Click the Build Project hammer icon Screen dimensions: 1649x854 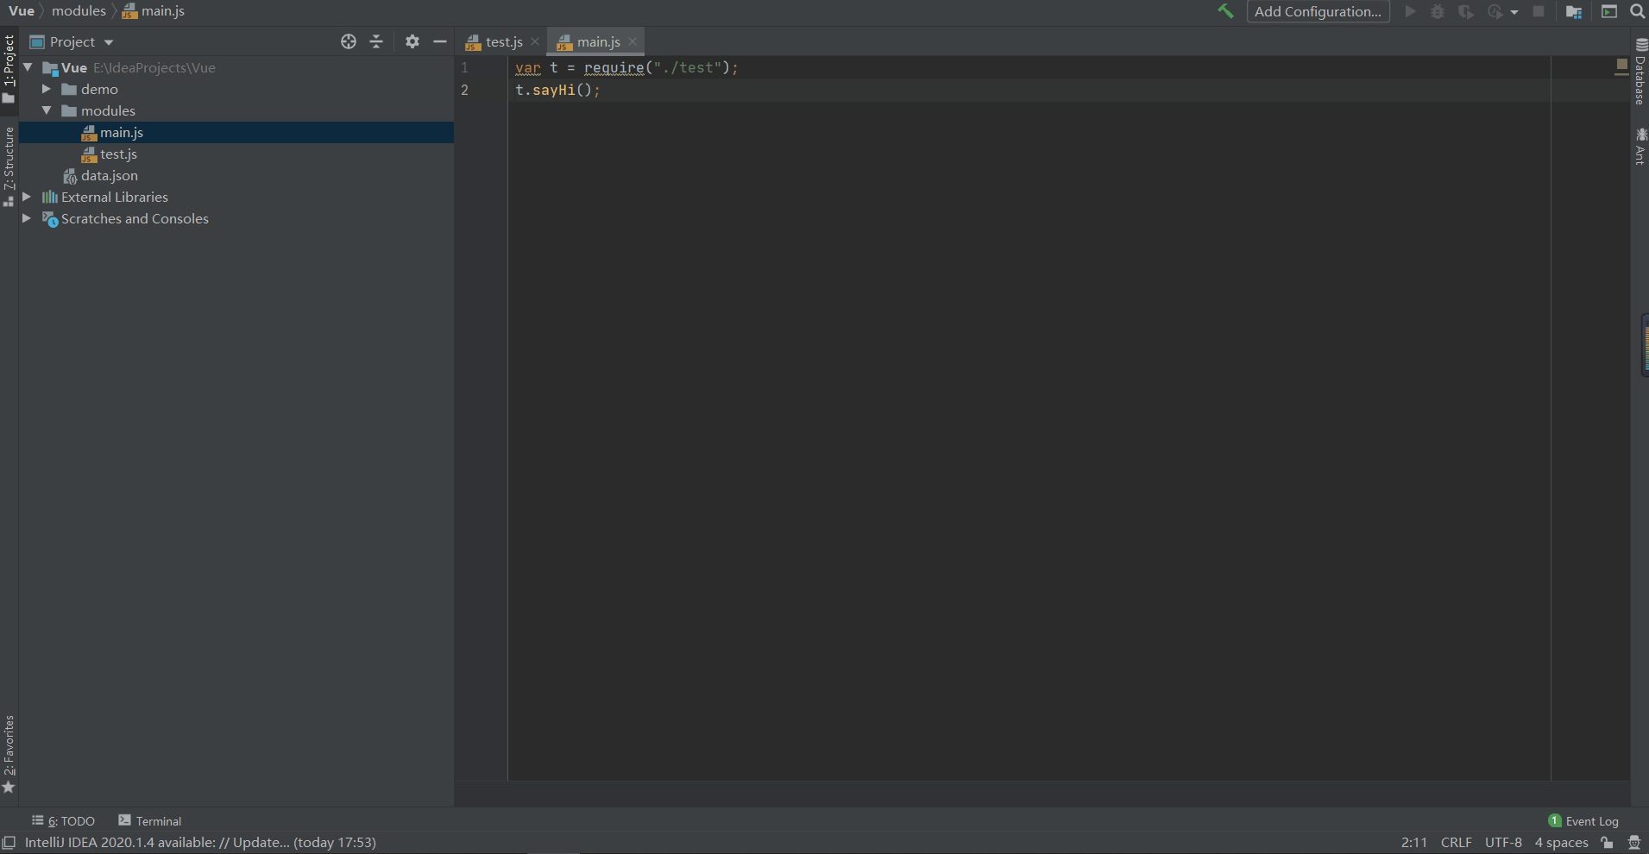click(x=1225, y=11)
